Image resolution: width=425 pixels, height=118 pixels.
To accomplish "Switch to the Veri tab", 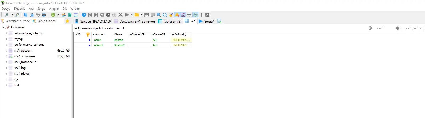I will click(x=190, y=21).
